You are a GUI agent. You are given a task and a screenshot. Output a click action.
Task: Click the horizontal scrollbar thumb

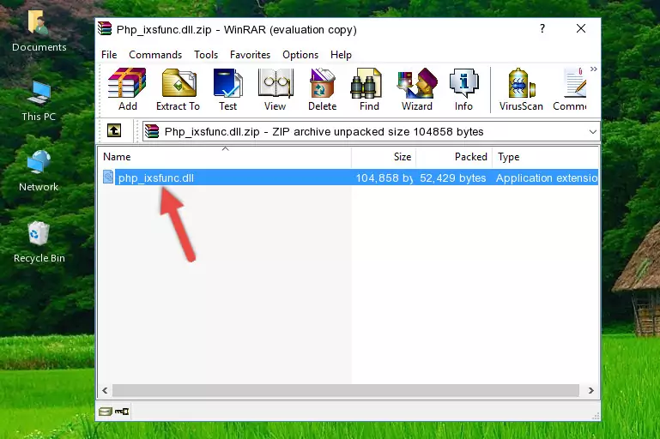[x=346, y=391]
